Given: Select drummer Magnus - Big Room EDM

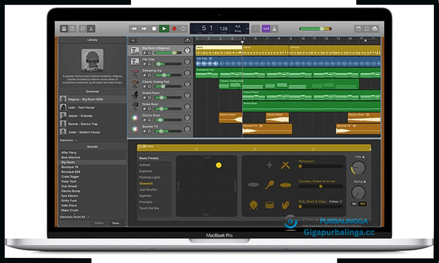Looking at the screenshot, I should point(92,99).
